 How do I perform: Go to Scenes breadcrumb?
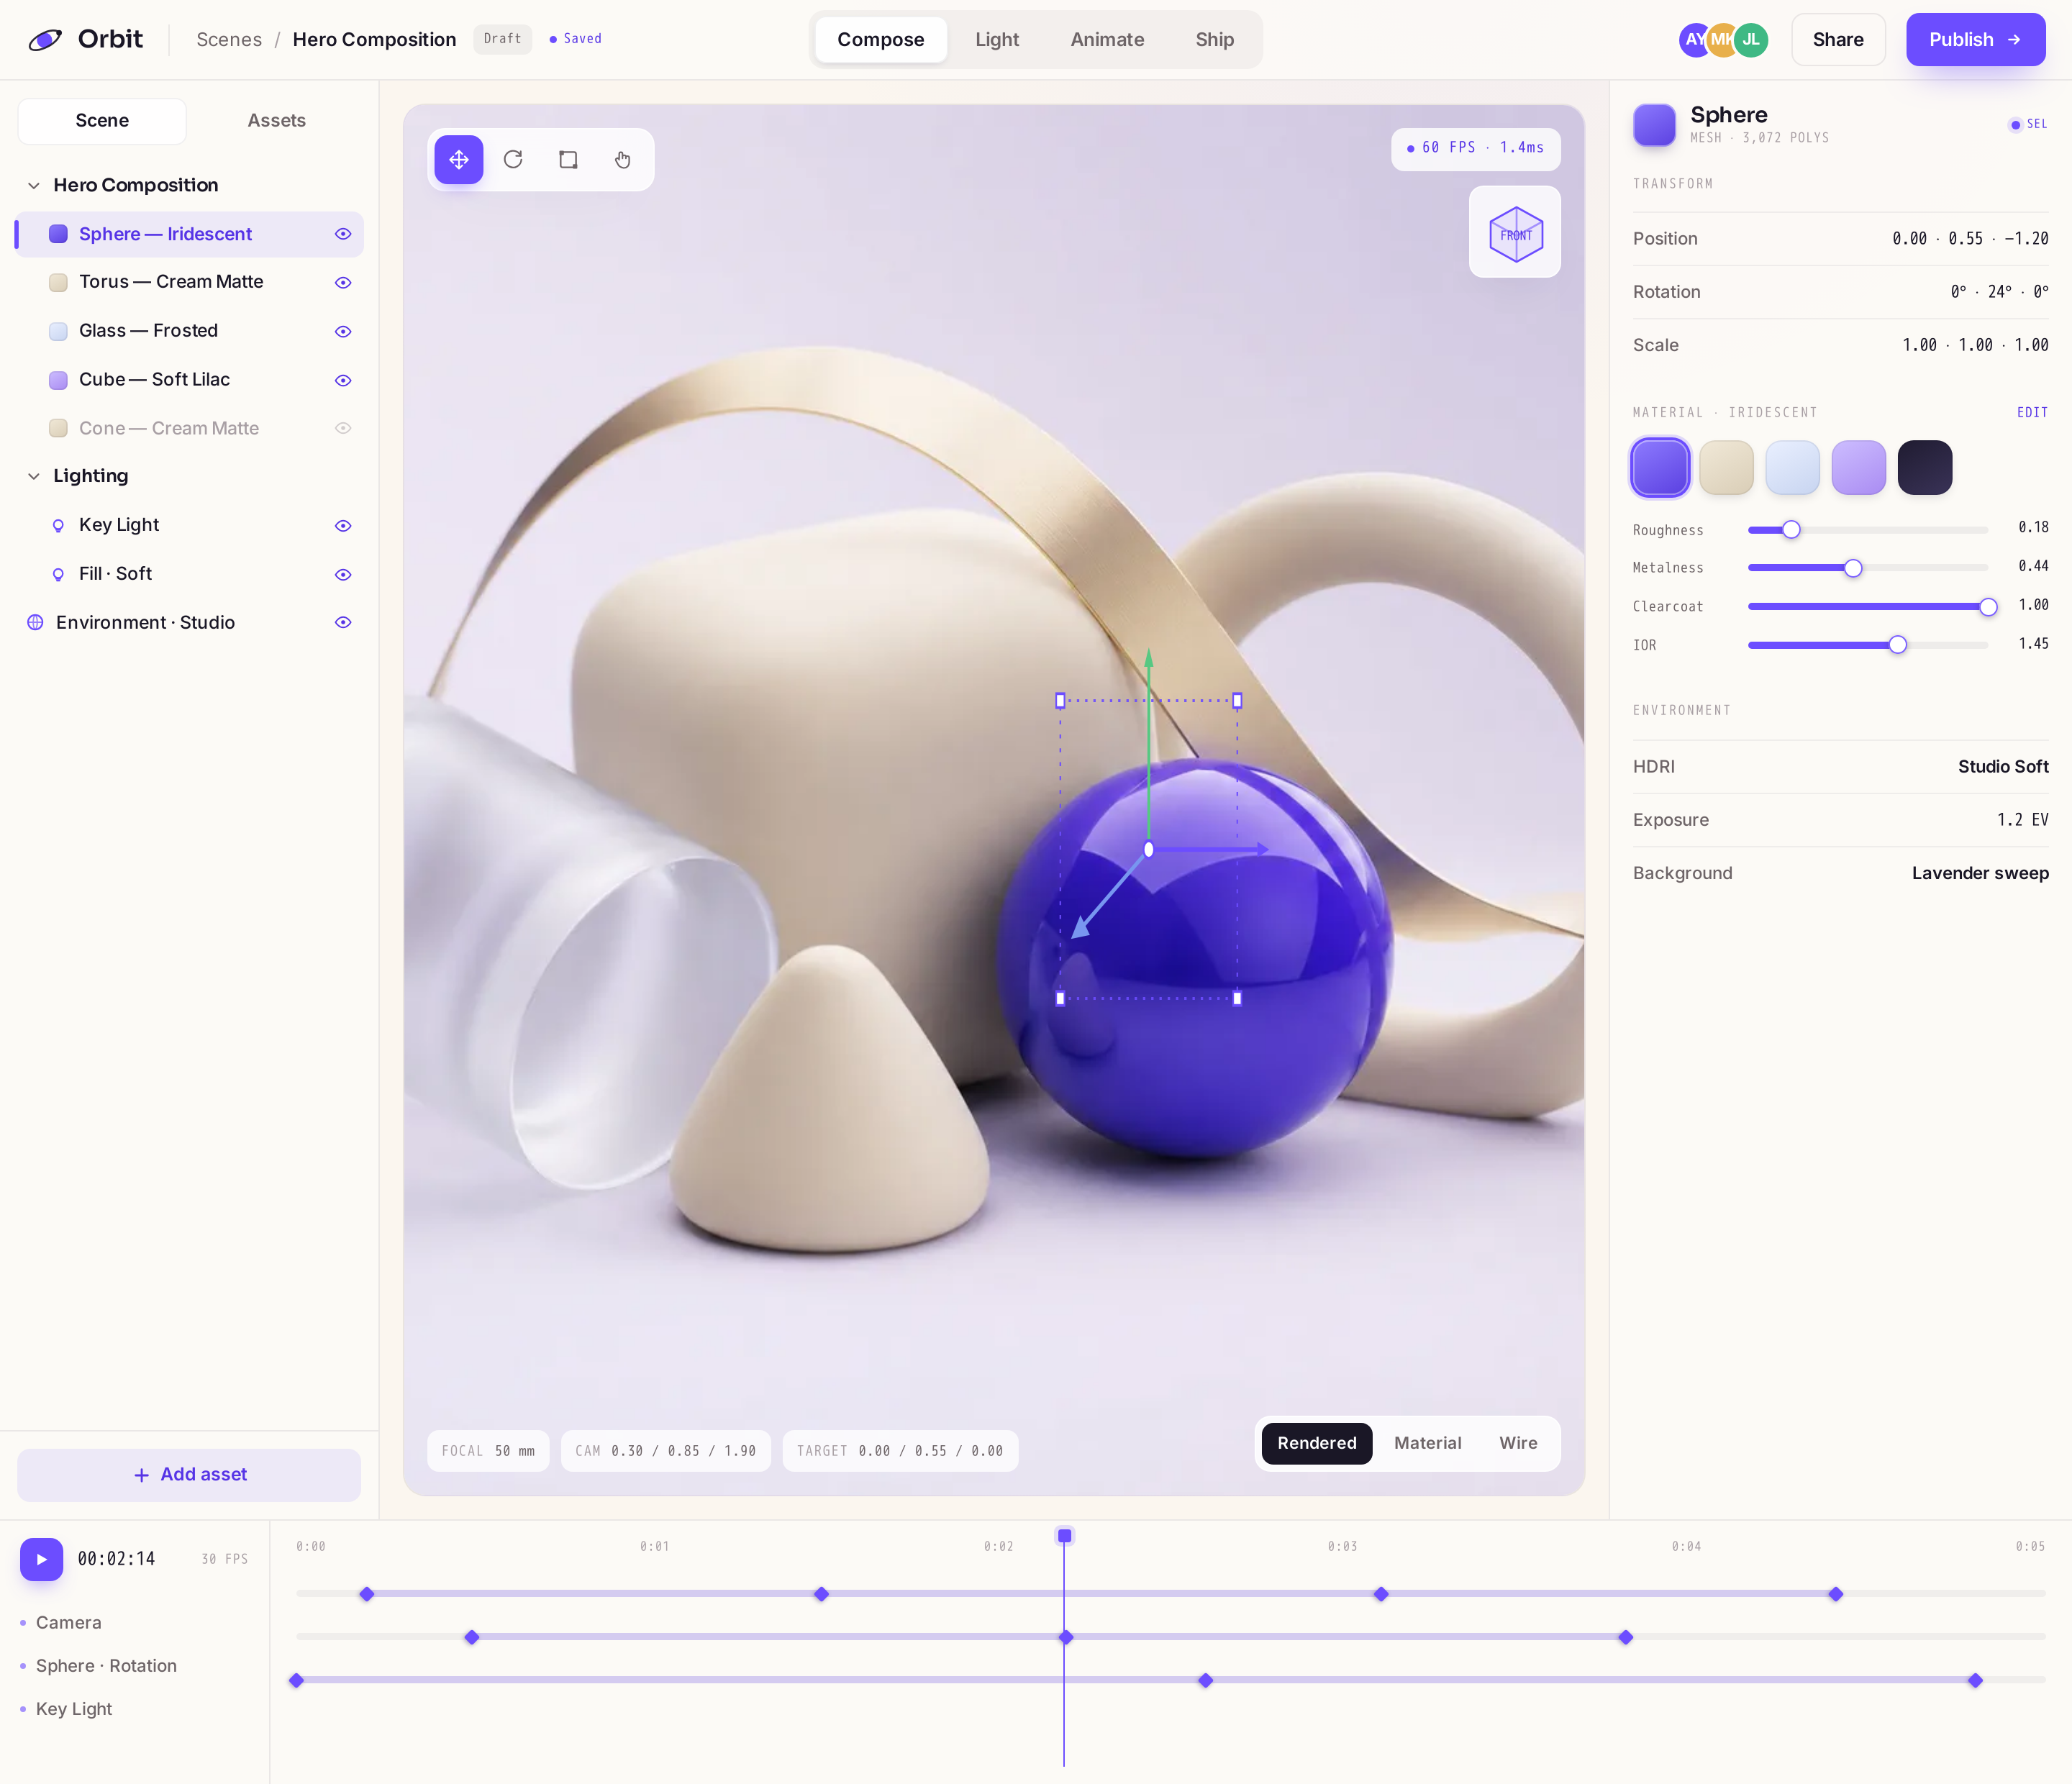pos(229,40)
